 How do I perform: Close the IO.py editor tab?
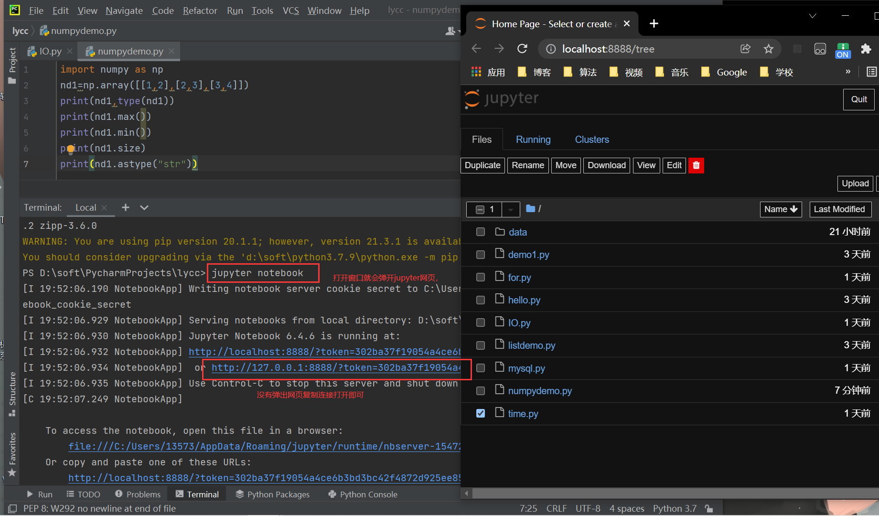70,51
